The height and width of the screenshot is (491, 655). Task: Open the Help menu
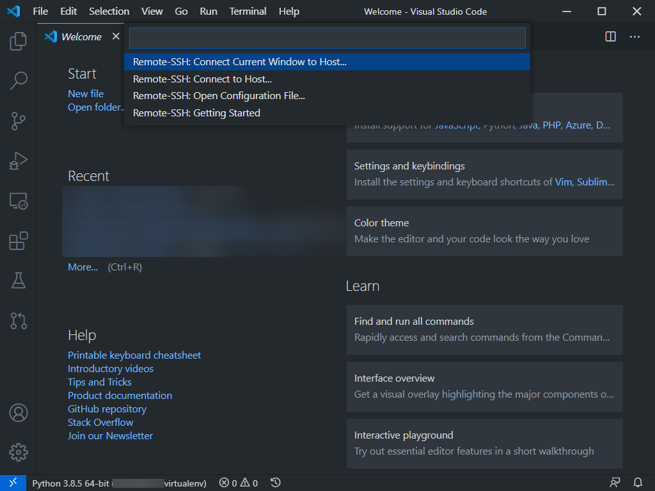point(289,12)
